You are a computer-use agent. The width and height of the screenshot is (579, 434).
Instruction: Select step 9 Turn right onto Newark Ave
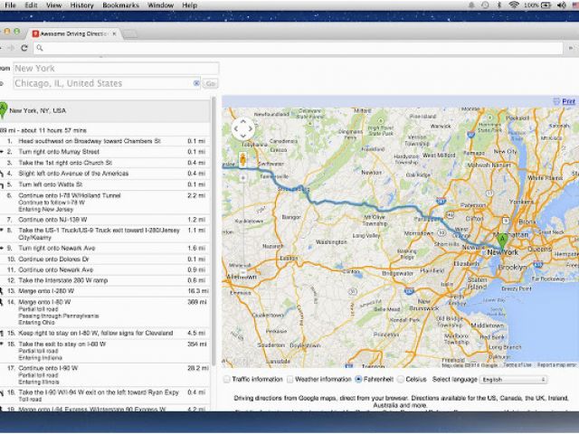point(105,248)
